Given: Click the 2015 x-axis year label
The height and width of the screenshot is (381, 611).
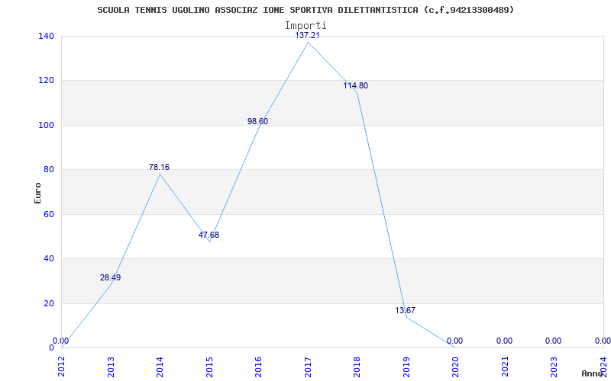Looking at the screenshot, I should click(x=209, y=367).
